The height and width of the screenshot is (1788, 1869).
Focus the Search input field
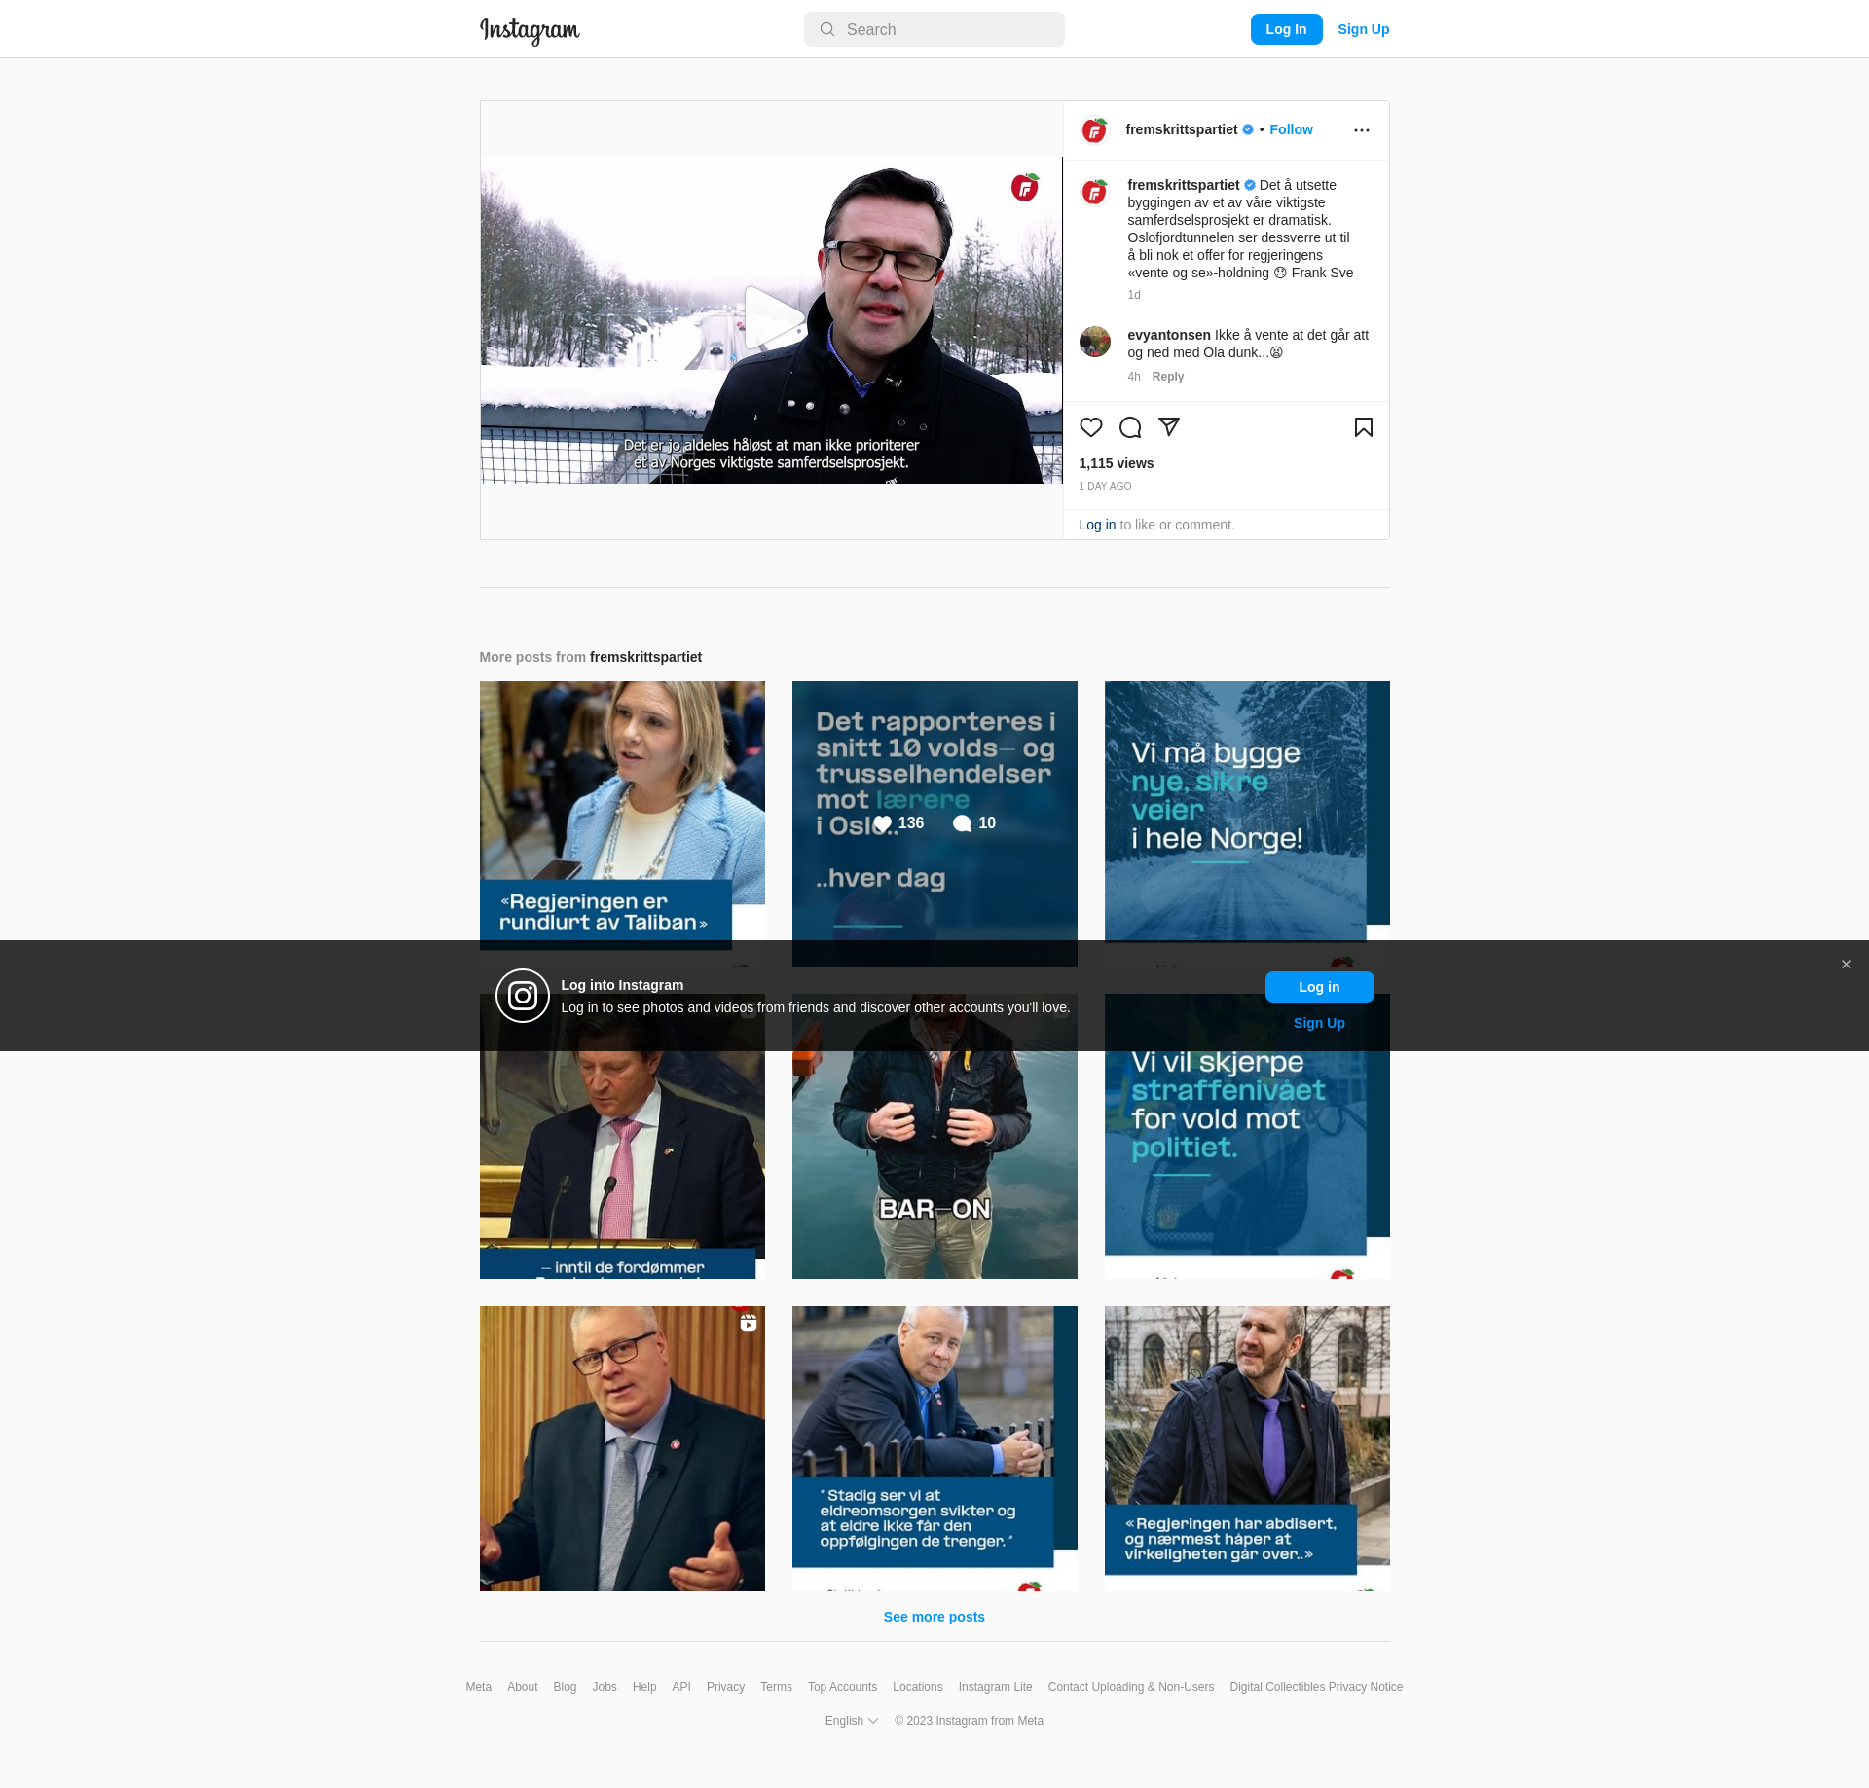[934, 29]
